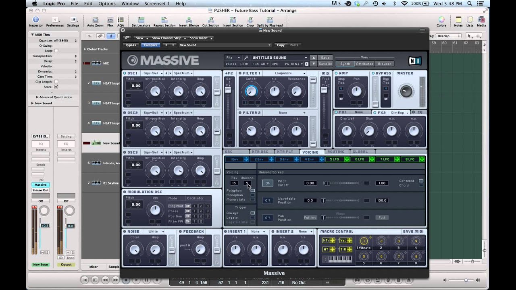Click Save As in Massive header
516x290 pixels.
pos(325,64)
